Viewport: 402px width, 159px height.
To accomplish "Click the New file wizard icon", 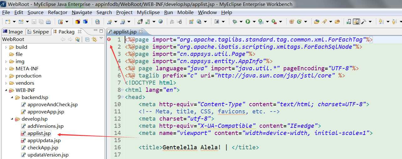I will tap(8, 22).
